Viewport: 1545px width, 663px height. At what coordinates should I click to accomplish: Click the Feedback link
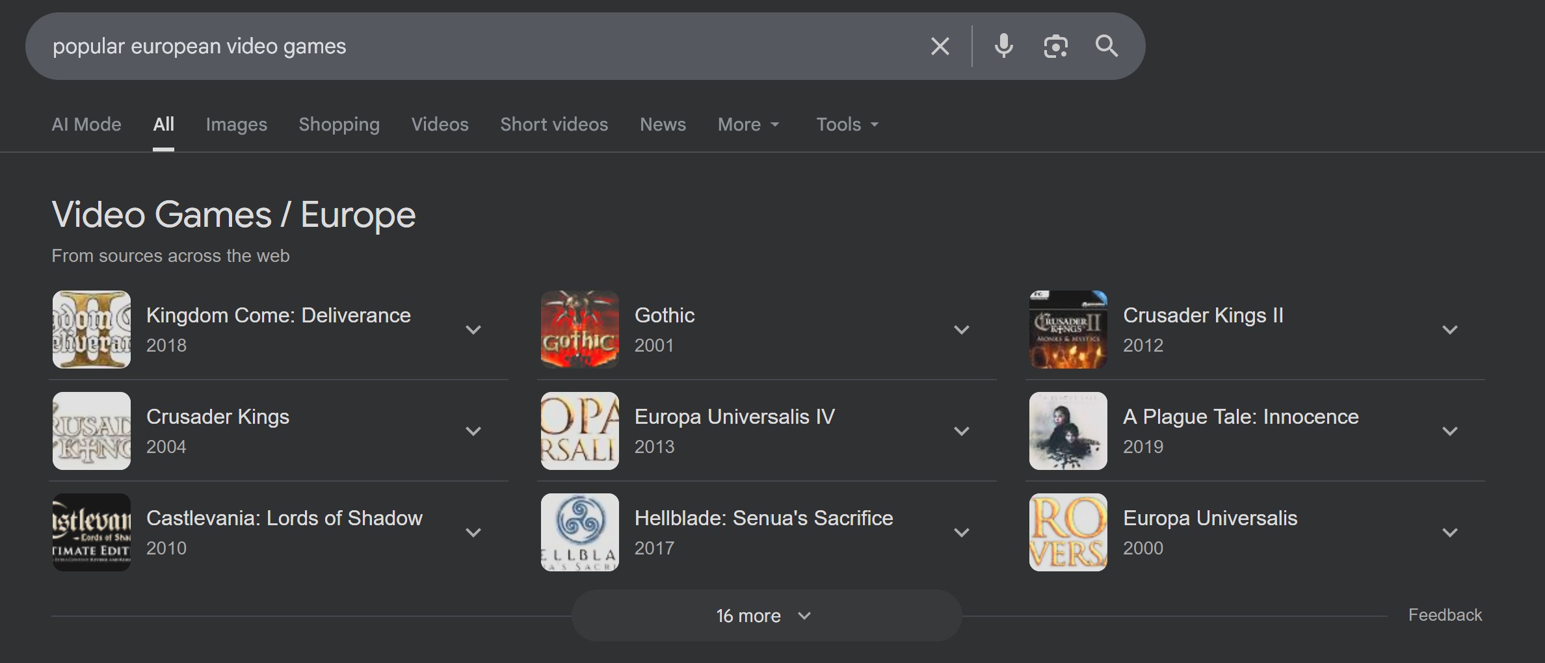(x=1445, y=615)
